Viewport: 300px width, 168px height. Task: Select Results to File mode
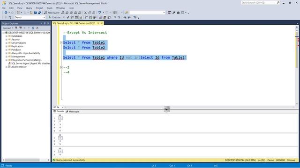click(x=109, y=17)
